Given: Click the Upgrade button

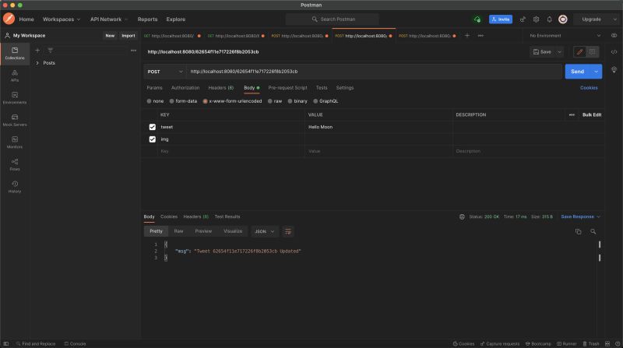Looking at the screenshot, I should pos(592,19).
